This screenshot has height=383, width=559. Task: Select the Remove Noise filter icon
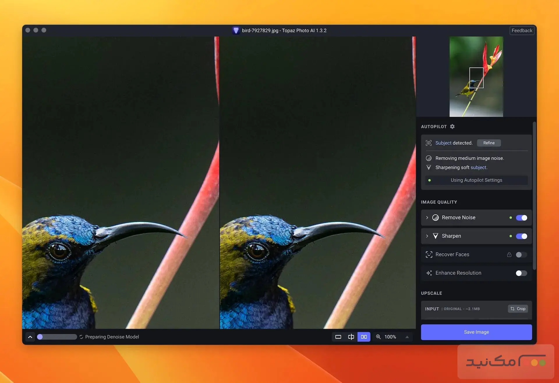435,217
